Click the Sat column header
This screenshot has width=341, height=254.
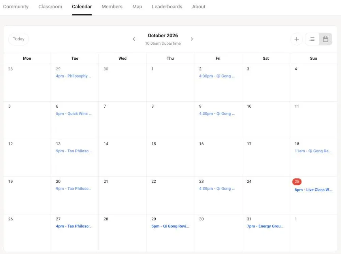tap(266, 59)
